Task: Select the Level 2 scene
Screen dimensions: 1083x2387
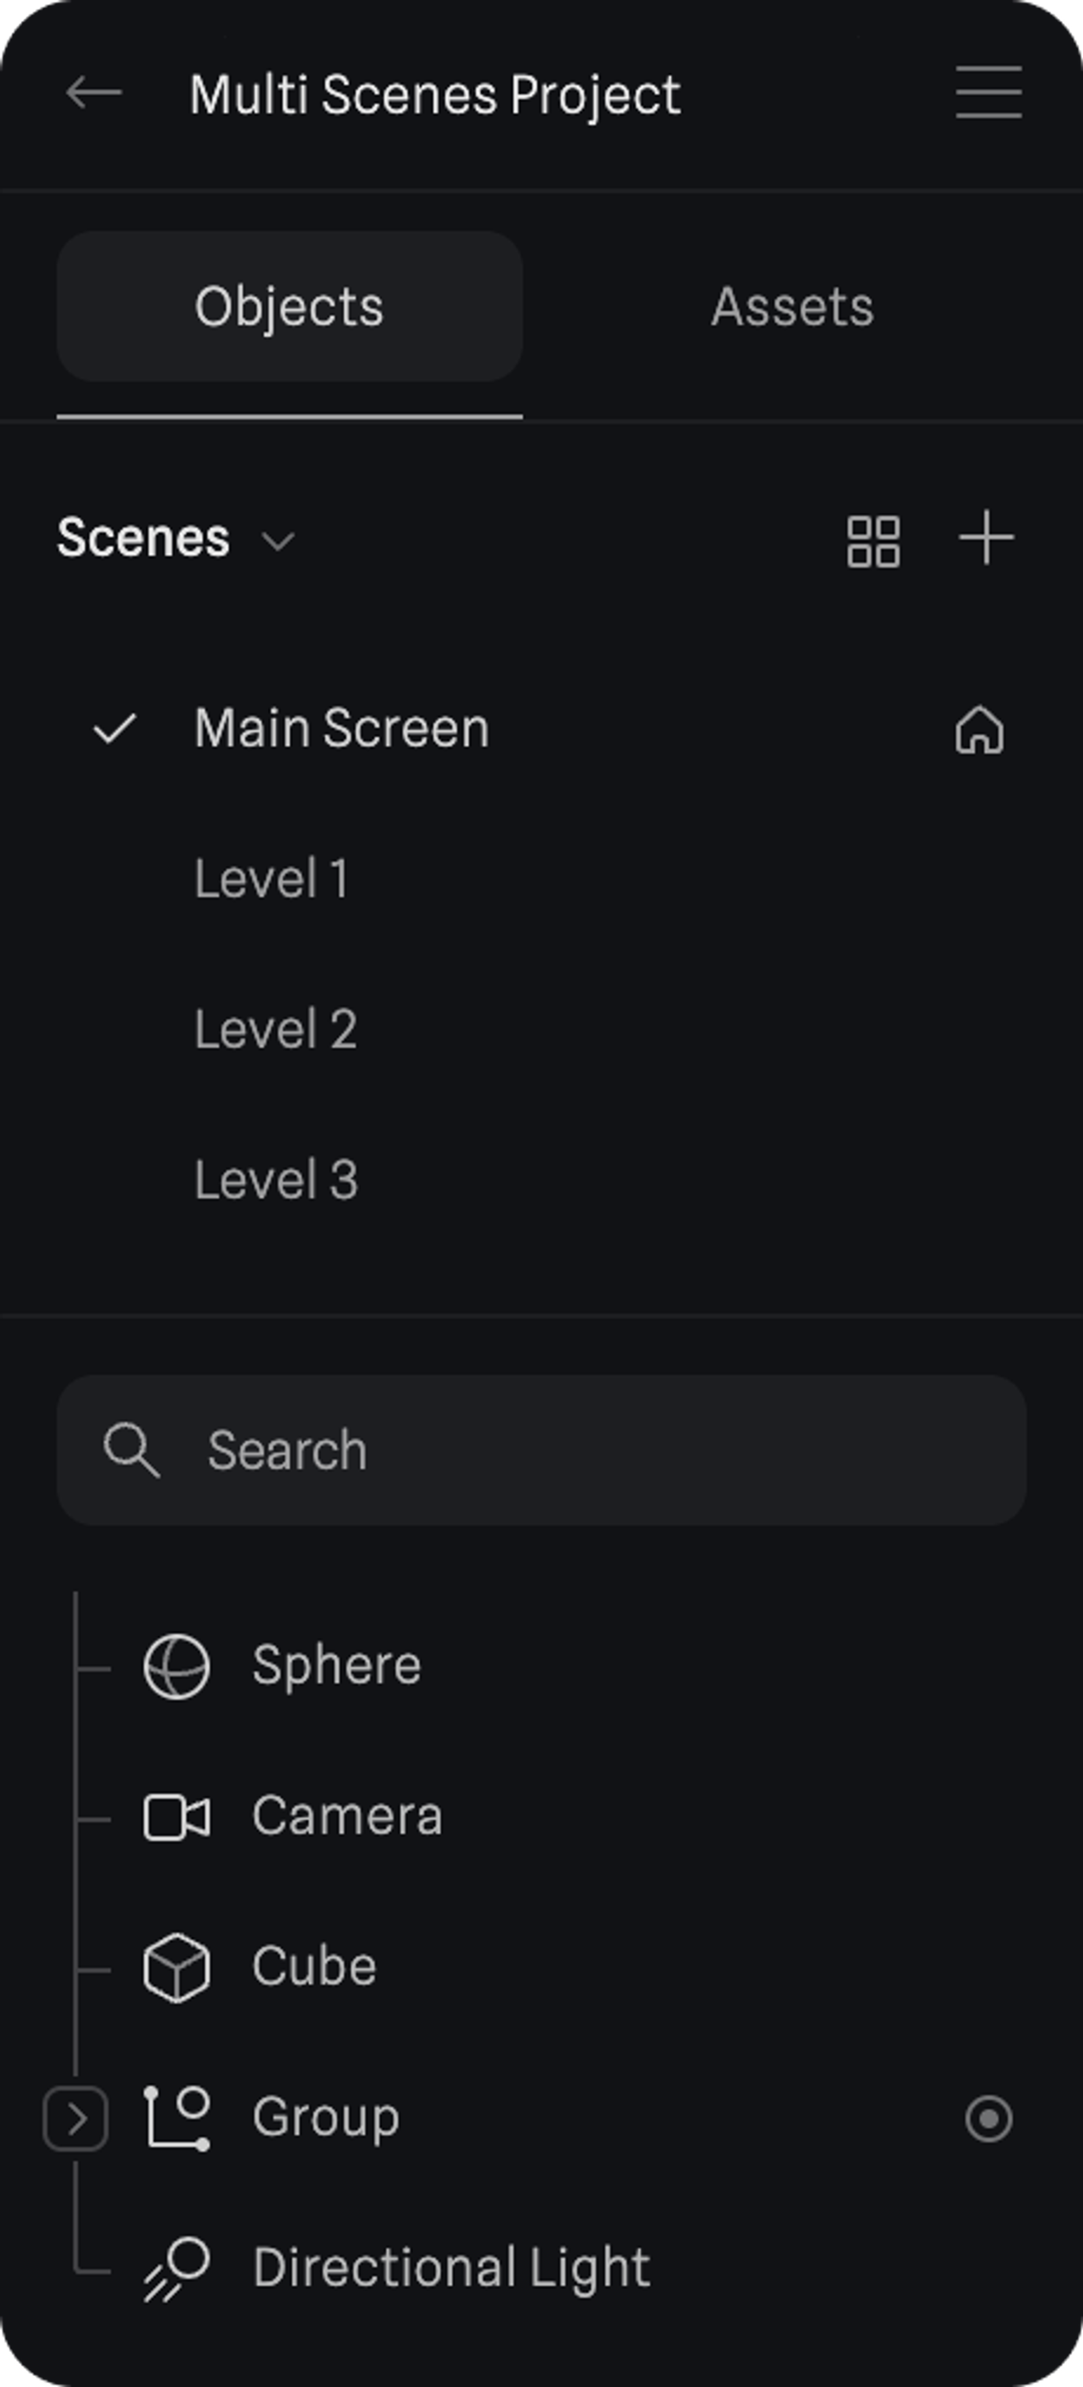Action: [x=275, y=1030]
